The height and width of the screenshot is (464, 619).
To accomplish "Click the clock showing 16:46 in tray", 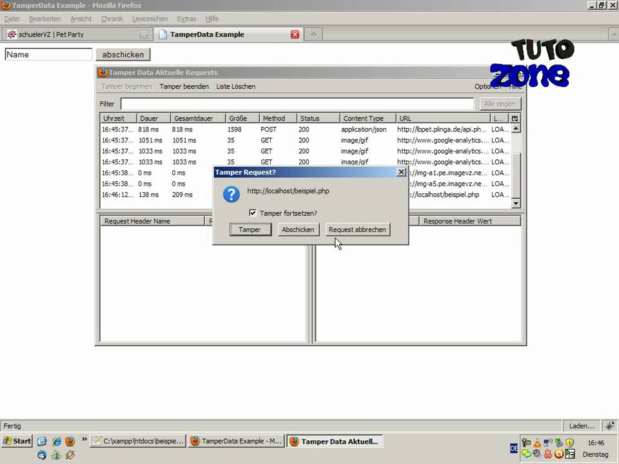I will click(596, 443).
